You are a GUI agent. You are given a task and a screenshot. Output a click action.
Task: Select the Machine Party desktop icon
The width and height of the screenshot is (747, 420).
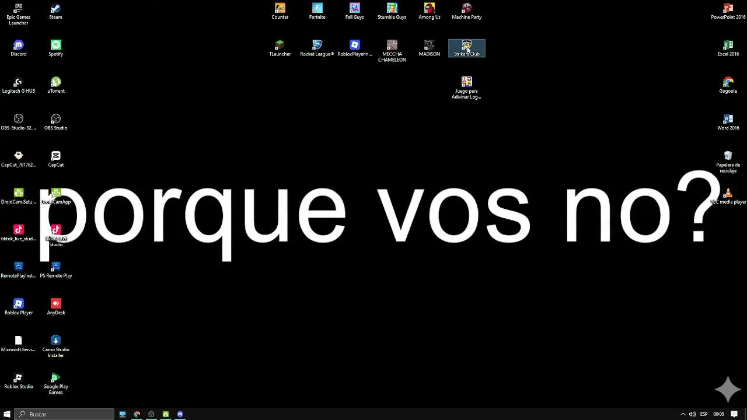[x=466, y=11]
